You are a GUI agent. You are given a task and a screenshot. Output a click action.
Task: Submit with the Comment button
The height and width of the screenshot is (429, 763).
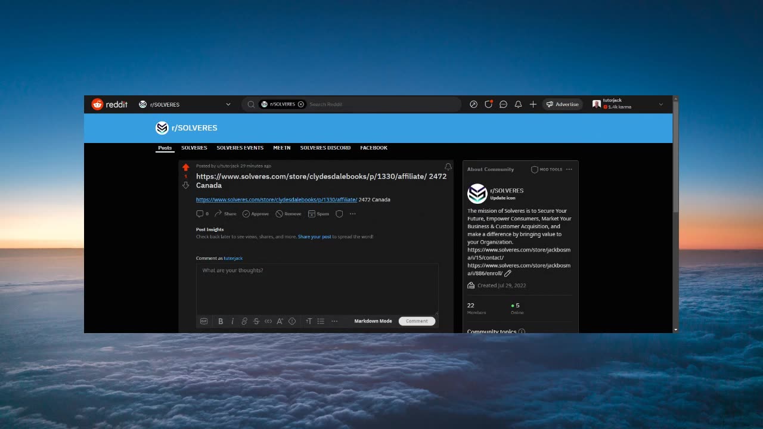coord(417,321)
